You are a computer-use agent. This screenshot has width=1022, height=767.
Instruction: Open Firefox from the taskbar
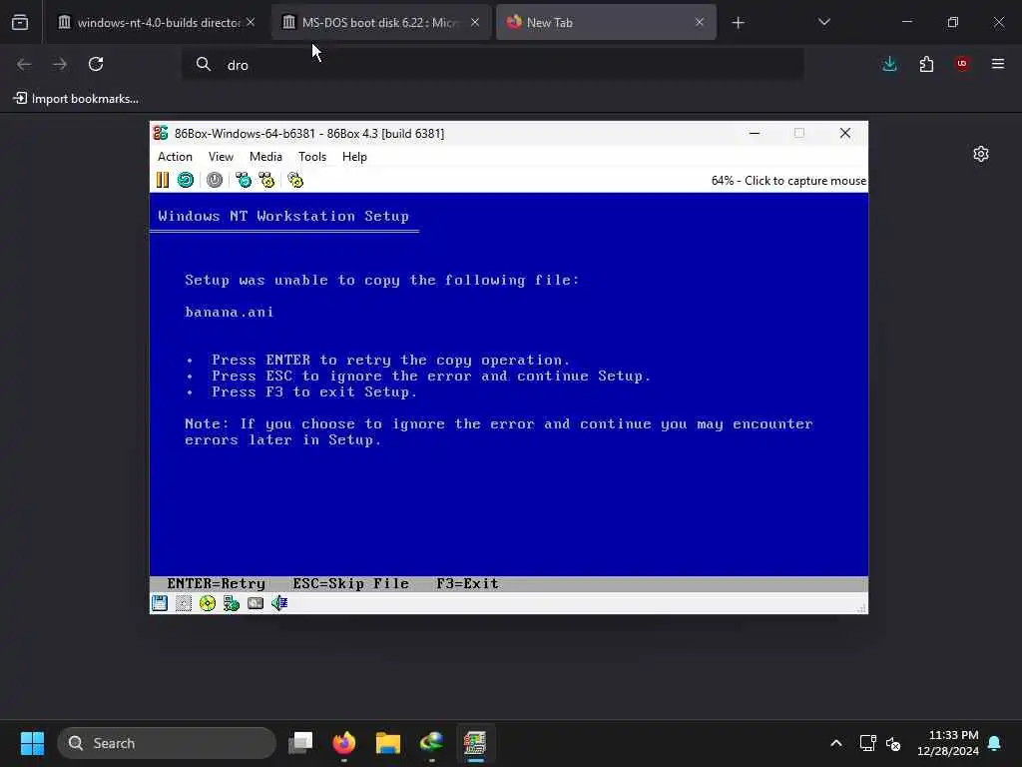pyautogui.click(x=344, y=743)
